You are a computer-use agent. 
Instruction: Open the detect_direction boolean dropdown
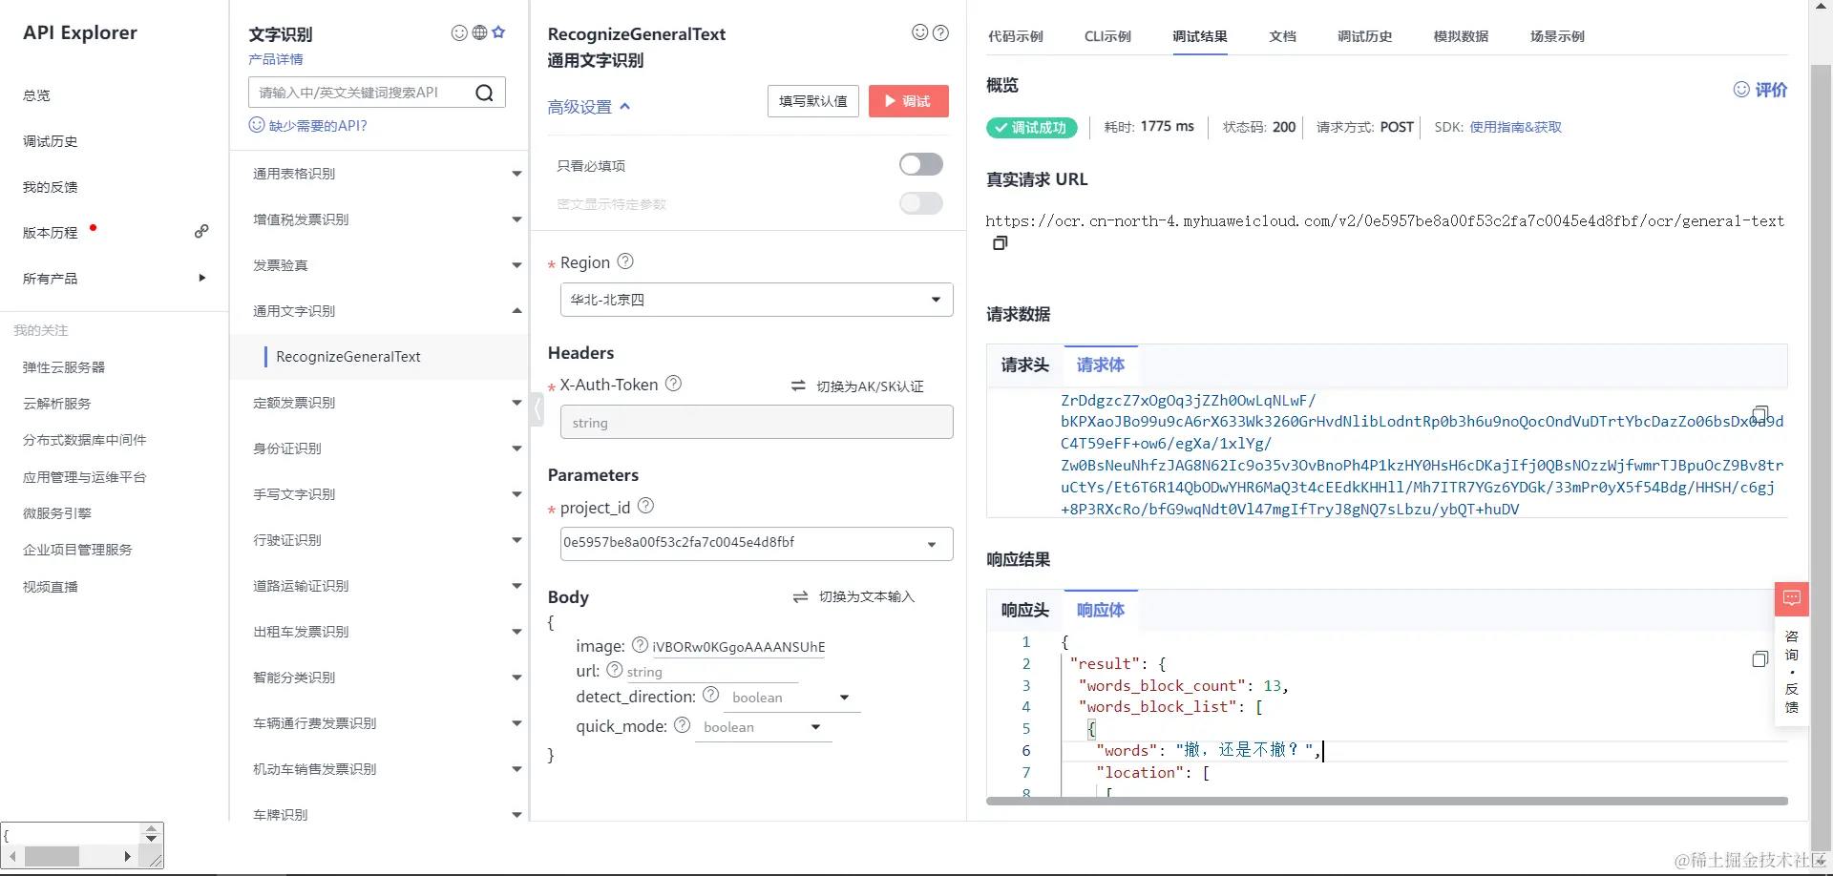point(791,698)
